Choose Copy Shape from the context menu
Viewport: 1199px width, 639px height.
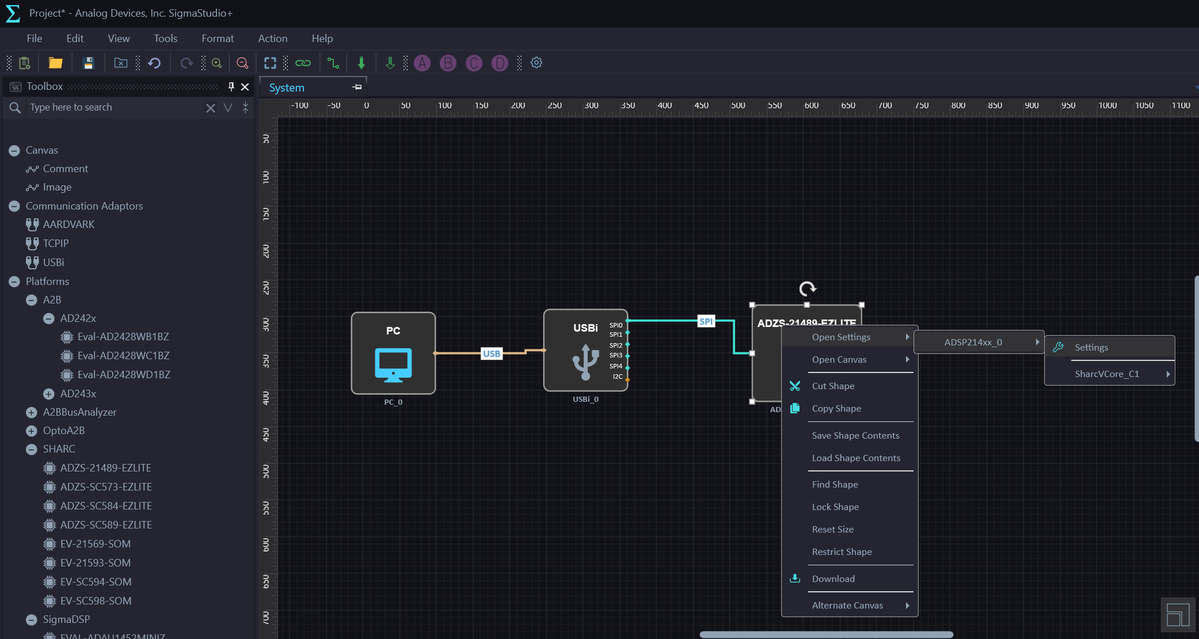coord(850,408)
